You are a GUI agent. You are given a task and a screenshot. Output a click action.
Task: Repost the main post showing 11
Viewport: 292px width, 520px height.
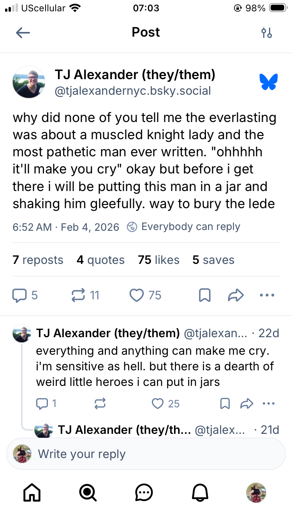(78, 295)
